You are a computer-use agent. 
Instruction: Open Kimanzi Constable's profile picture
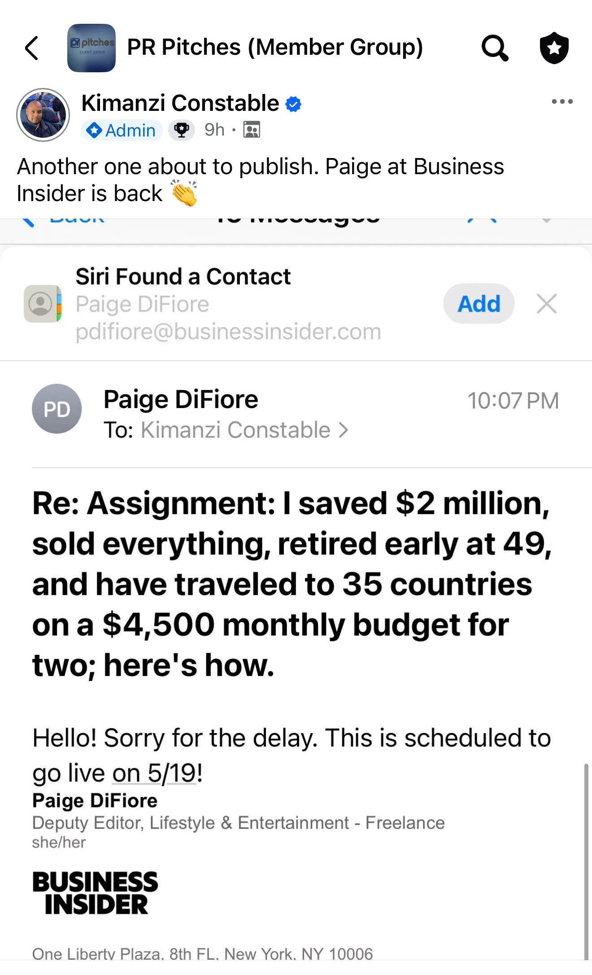(x=43, y=115)
